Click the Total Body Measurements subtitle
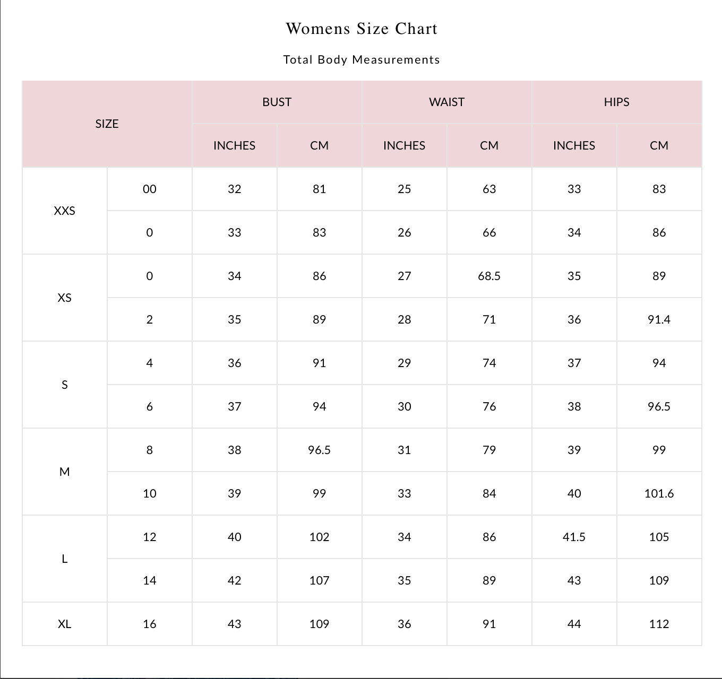The image size is (722, 679). tap(362, 59)
